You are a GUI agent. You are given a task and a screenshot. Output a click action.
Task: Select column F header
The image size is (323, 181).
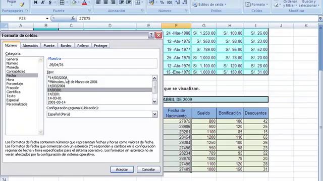pos(176,26)
